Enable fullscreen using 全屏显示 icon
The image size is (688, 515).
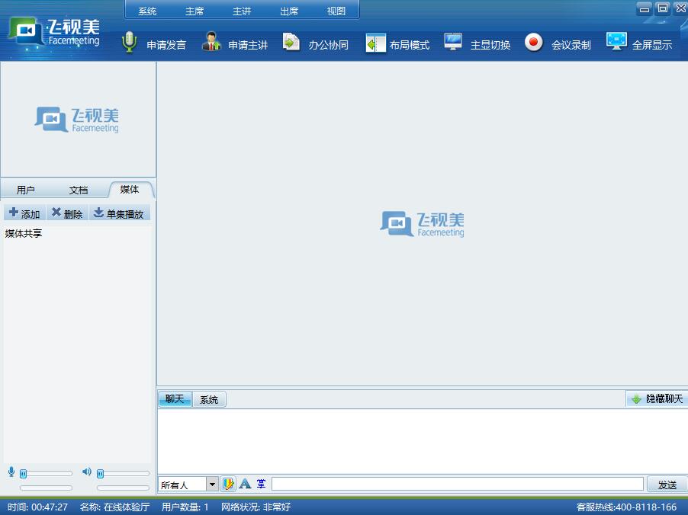click(x=616, y=42)
